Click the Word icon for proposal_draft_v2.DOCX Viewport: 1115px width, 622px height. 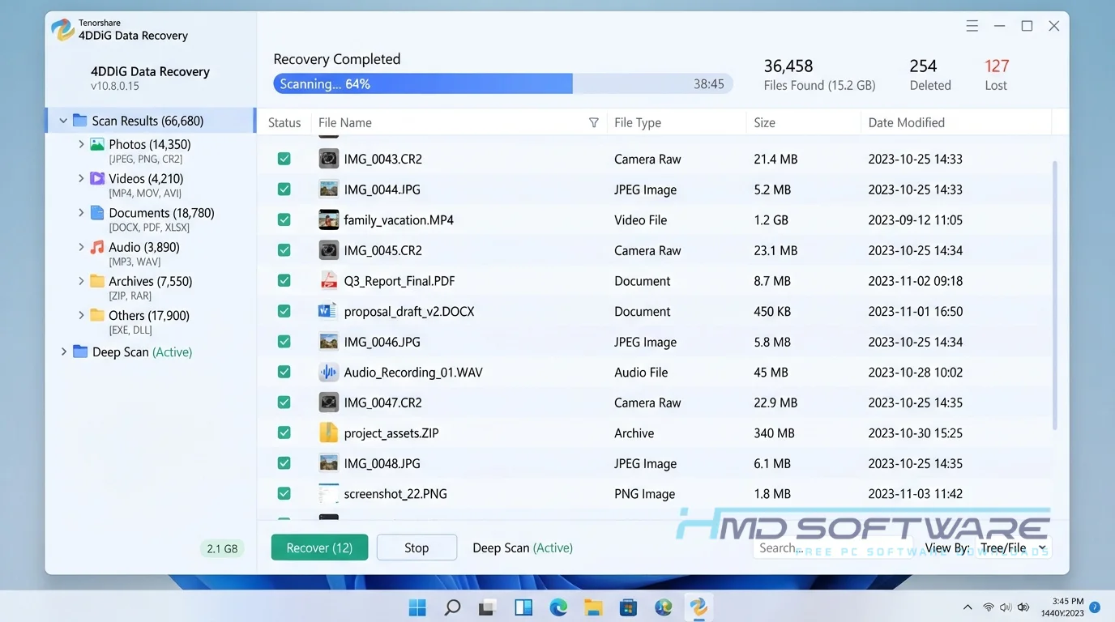(x=327, y=311)
